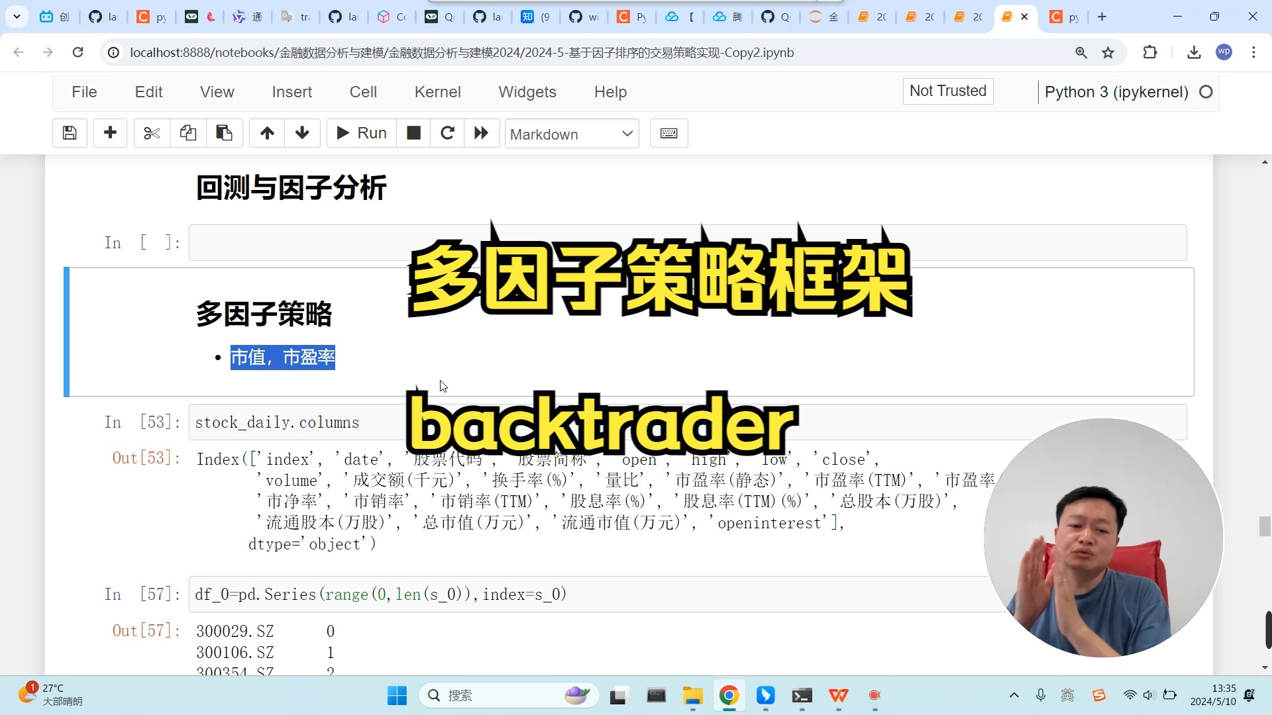The image size is (1272, 715).
Task: Open the Chrome profile avatar
Action: [1224, 52]
